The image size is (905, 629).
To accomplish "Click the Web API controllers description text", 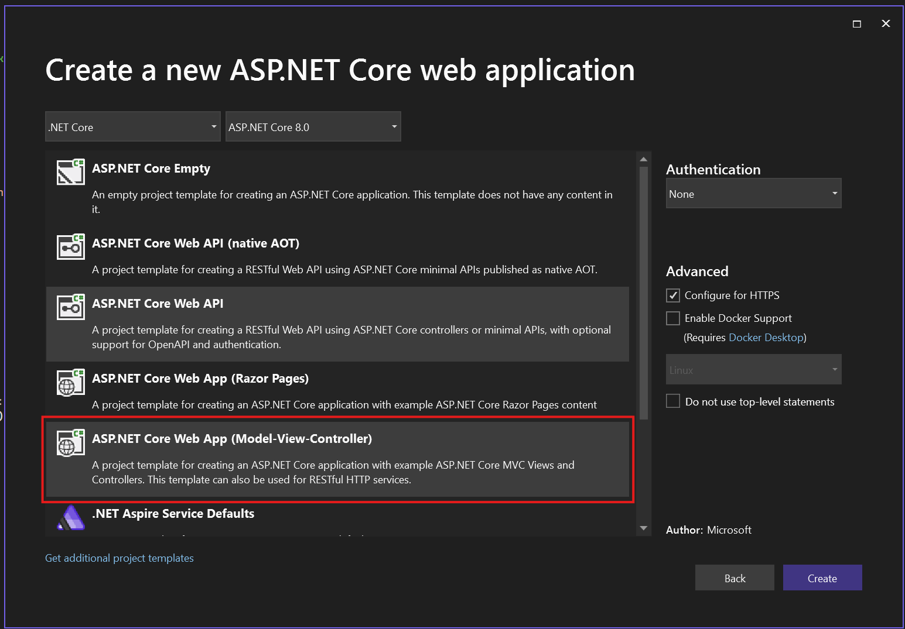I will [351, 337].
